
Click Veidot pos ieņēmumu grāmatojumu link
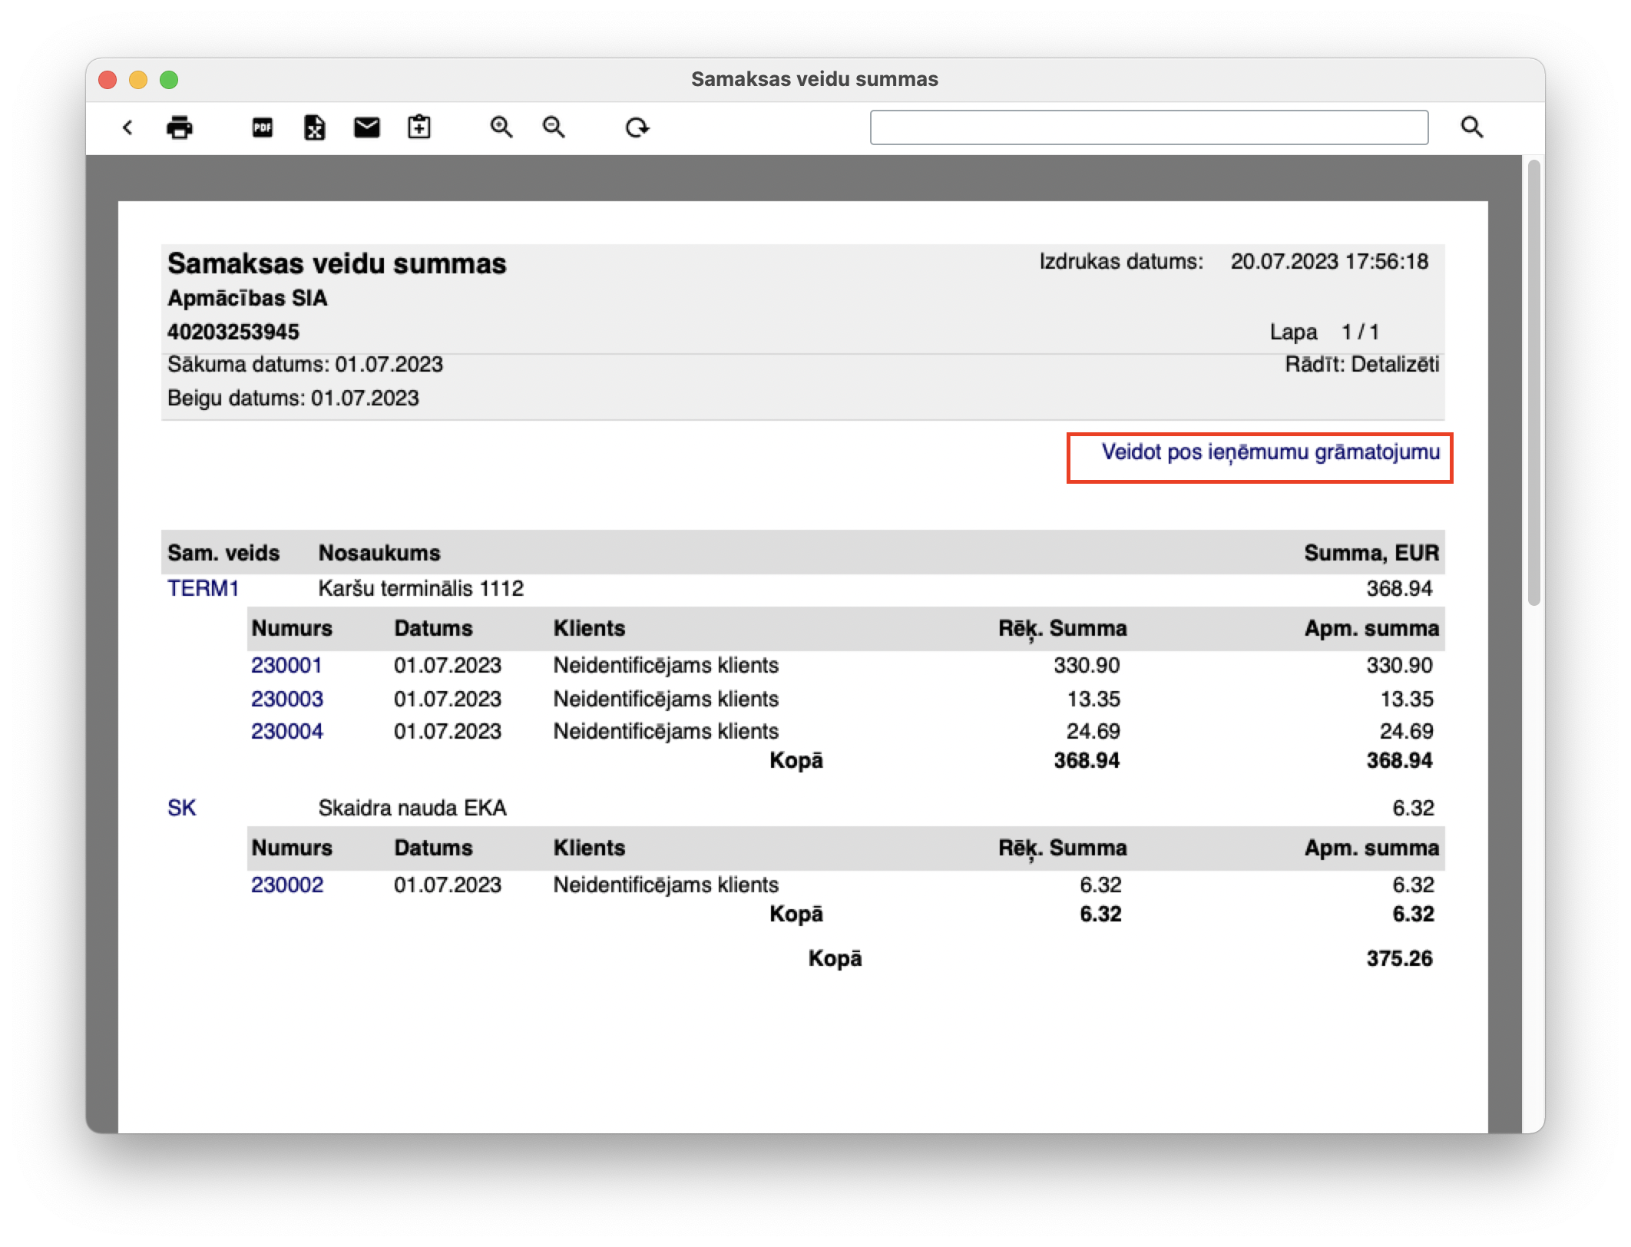click(x=1270, y=451)
